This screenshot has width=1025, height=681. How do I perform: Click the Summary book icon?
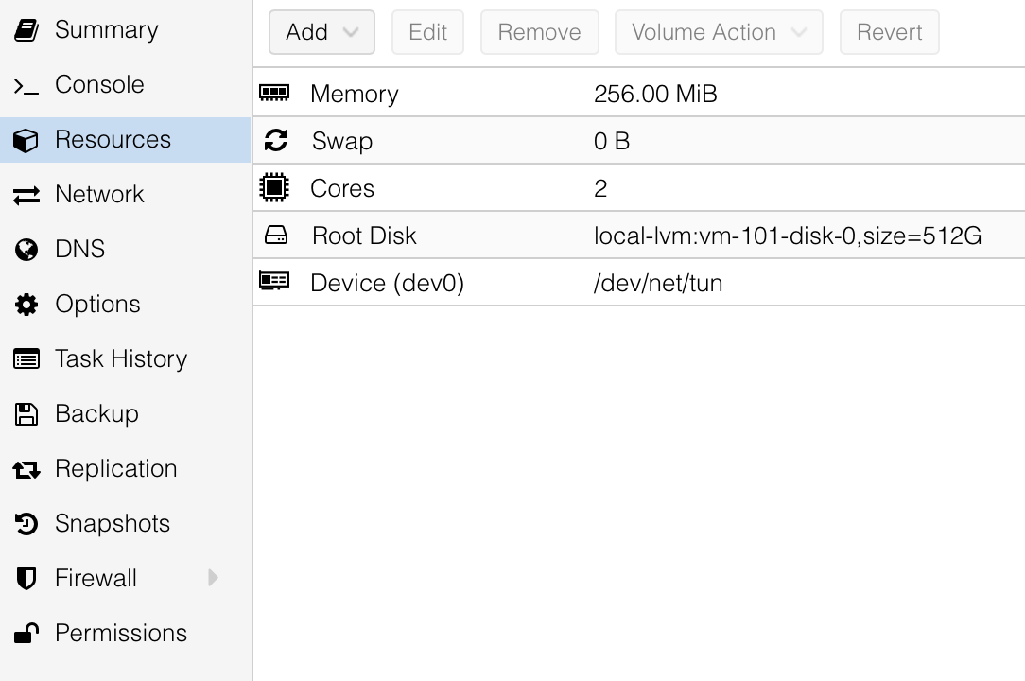point(26,30)
